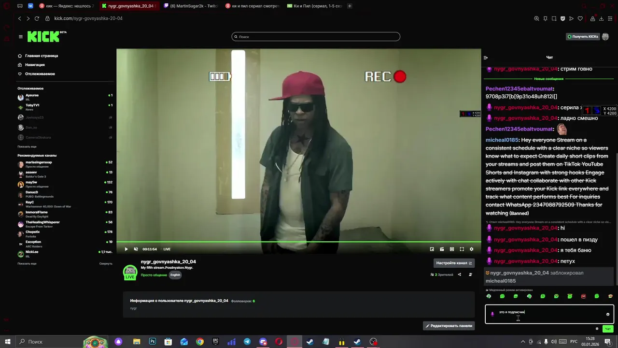Screen dimensions: 618x348
Task: Insert the first quick emote in chat
Action: coord(489,296)
